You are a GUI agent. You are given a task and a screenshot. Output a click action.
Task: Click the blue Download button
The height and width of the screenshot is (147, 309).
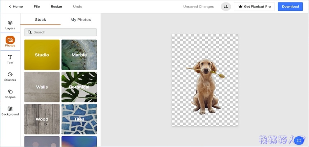tap(290, 6)
